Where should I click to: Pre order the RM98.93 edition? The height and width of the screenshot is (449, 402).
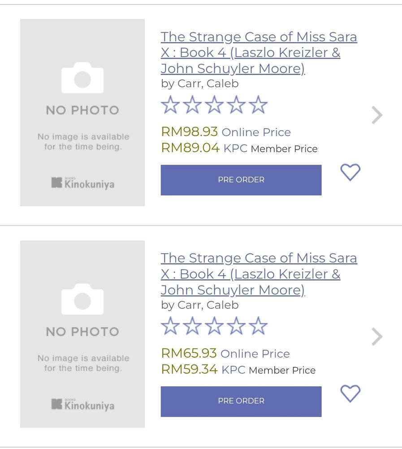(241, 180)
